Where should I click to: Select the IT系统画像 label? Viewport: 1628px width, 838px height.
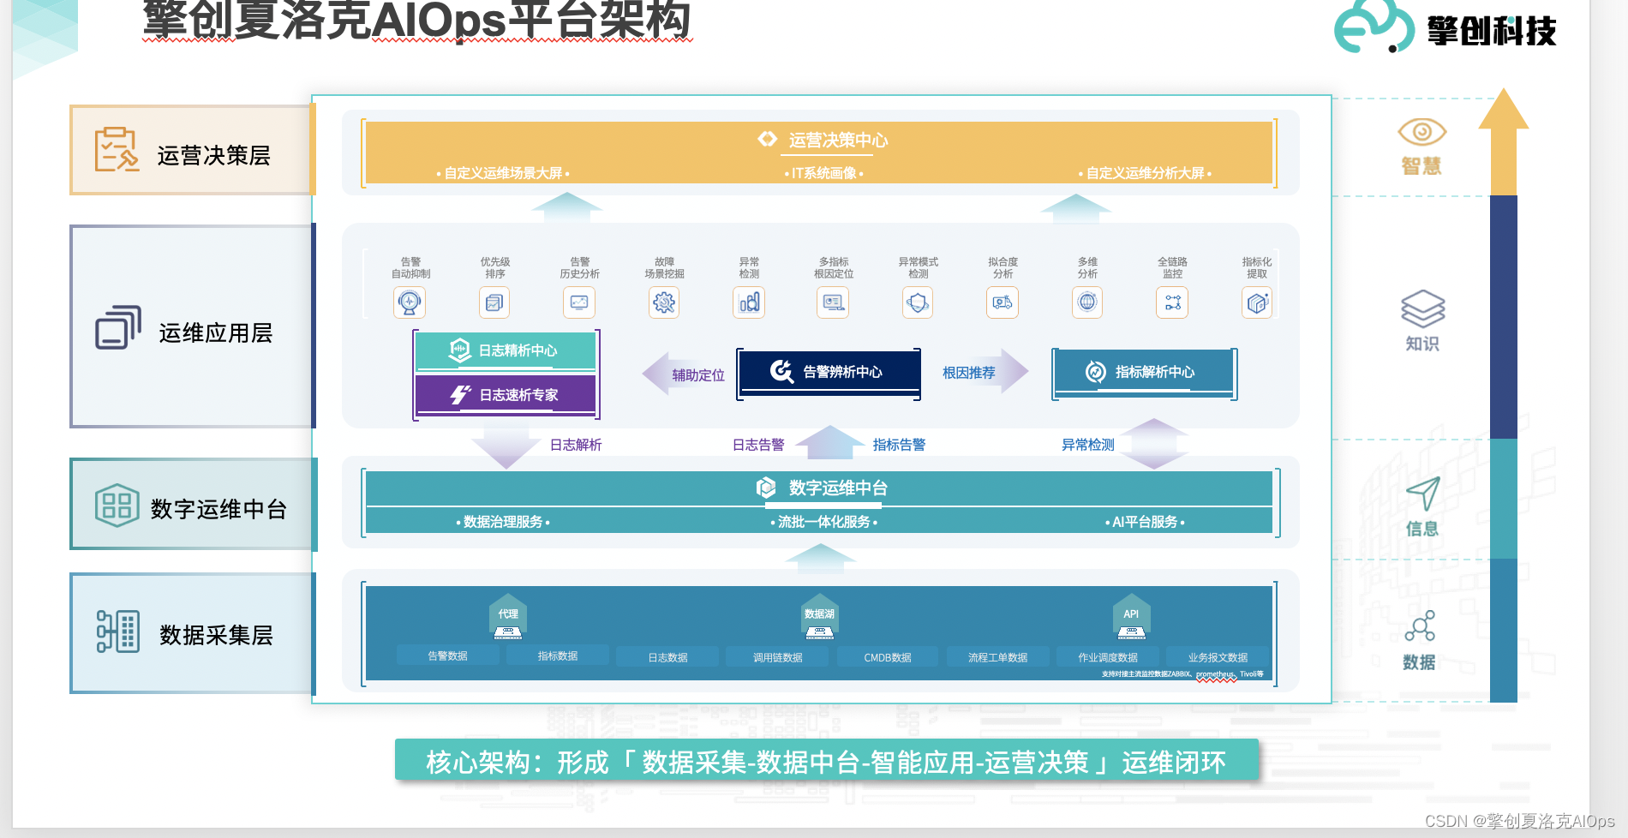click(823, 173)
